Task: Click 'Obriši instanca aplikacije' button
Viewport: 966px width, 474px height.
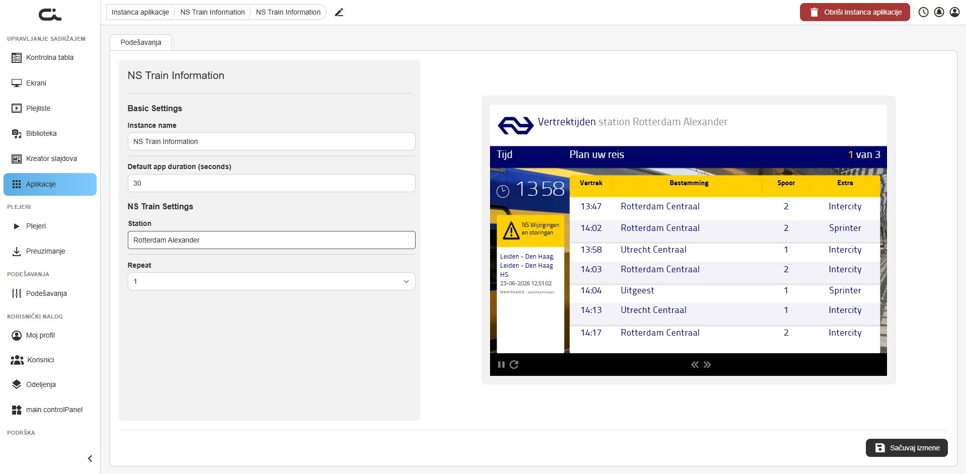Action: point(855,12)
